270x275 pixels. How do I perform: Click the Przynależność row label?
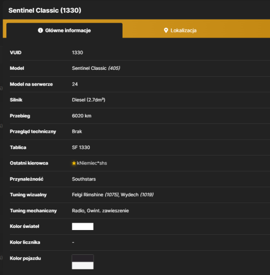tap(26, 179)
